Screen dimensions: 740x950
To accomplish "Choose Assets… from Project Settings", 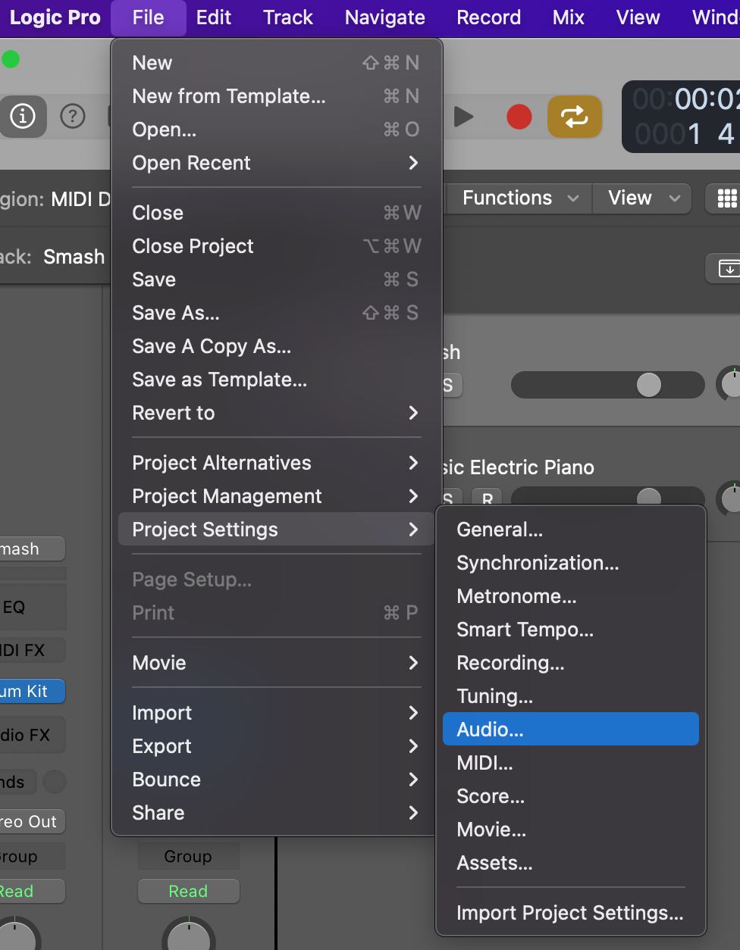I will [x=571, y=862].
